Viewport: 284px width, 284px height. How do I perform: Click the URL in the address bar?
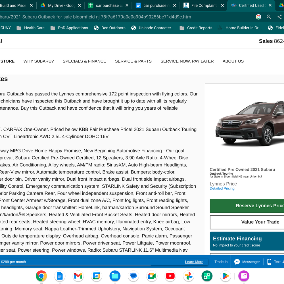click(96, 17)
